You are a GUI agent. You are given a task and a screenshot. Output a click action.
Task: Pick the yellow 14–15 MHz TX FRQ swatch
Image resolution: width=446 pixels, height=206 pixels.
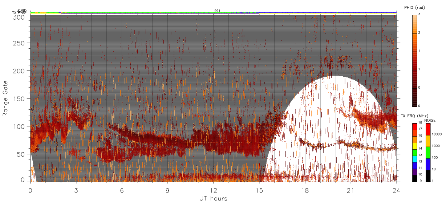pos(414,146)
